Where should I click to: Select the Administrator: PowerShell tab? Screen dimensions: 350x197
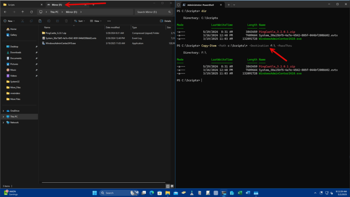[203, 5]
